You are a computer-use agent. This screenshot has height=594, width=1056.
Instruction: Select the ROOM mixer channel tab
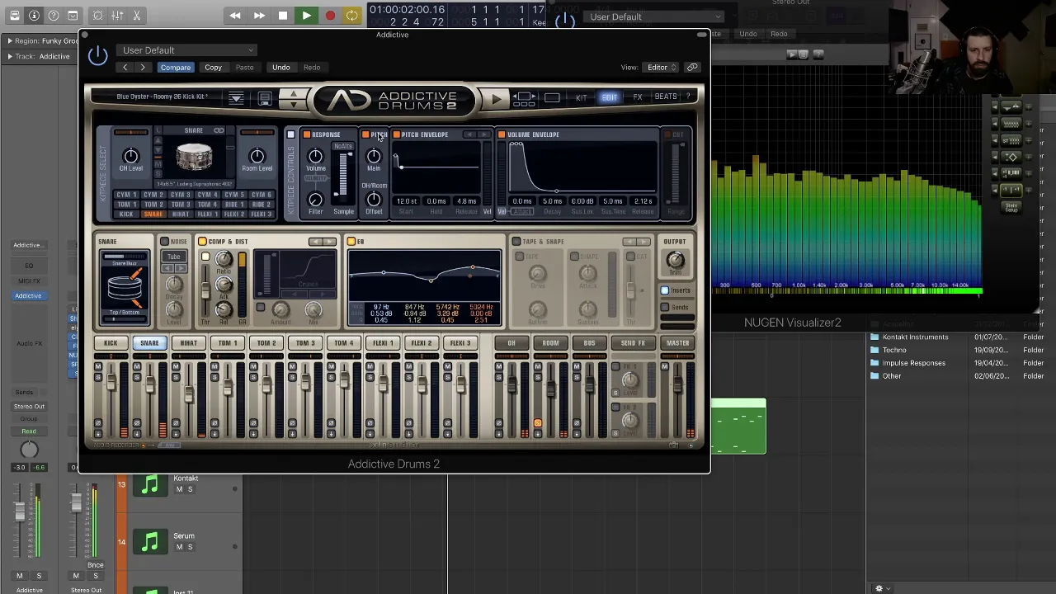[550, 343]
